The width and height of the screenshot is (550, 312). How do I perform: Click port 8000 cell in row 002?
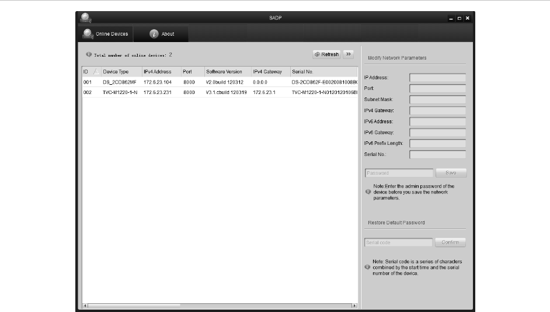click(189, 92)
